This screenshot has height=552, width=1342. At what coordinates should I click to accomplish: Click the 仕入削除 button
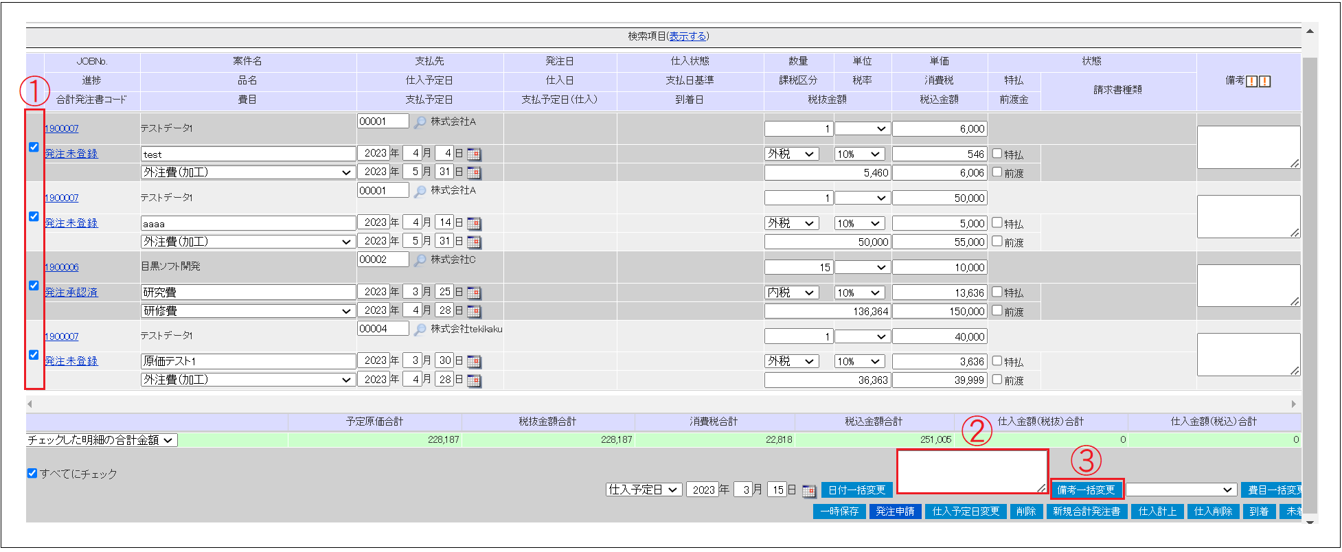(1214, 511)
